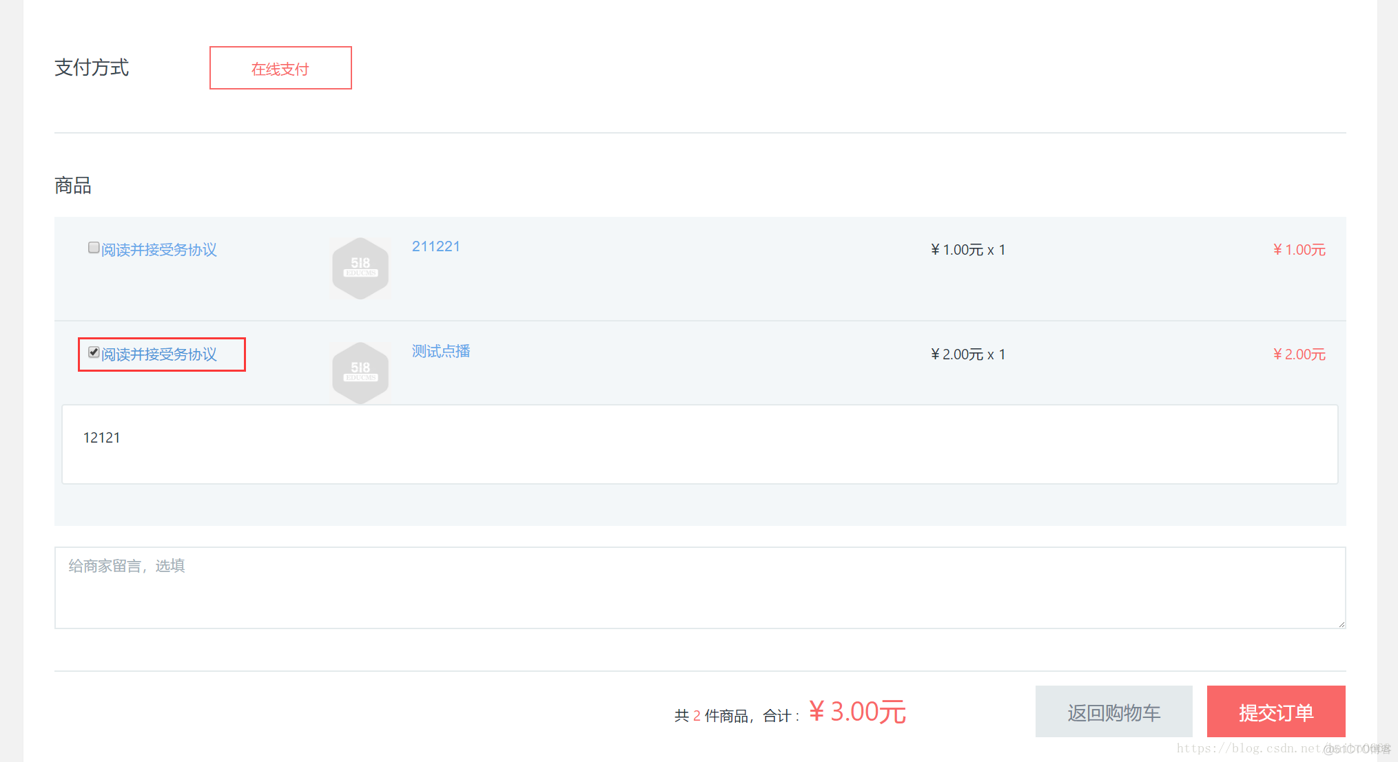
Task: Open agreement link in 测试点播 row
Action: pos(159,354)
